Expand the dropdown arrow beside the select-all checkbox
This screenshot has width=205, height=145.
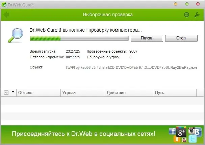(13, 92)
